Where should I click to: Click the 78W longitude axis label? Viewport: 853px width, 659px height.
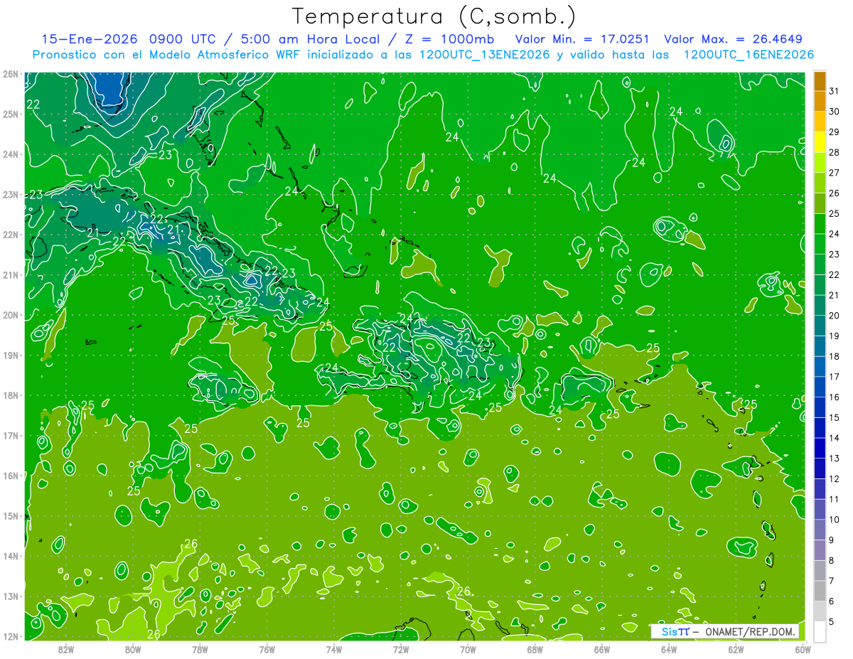[x=200, y=649]
